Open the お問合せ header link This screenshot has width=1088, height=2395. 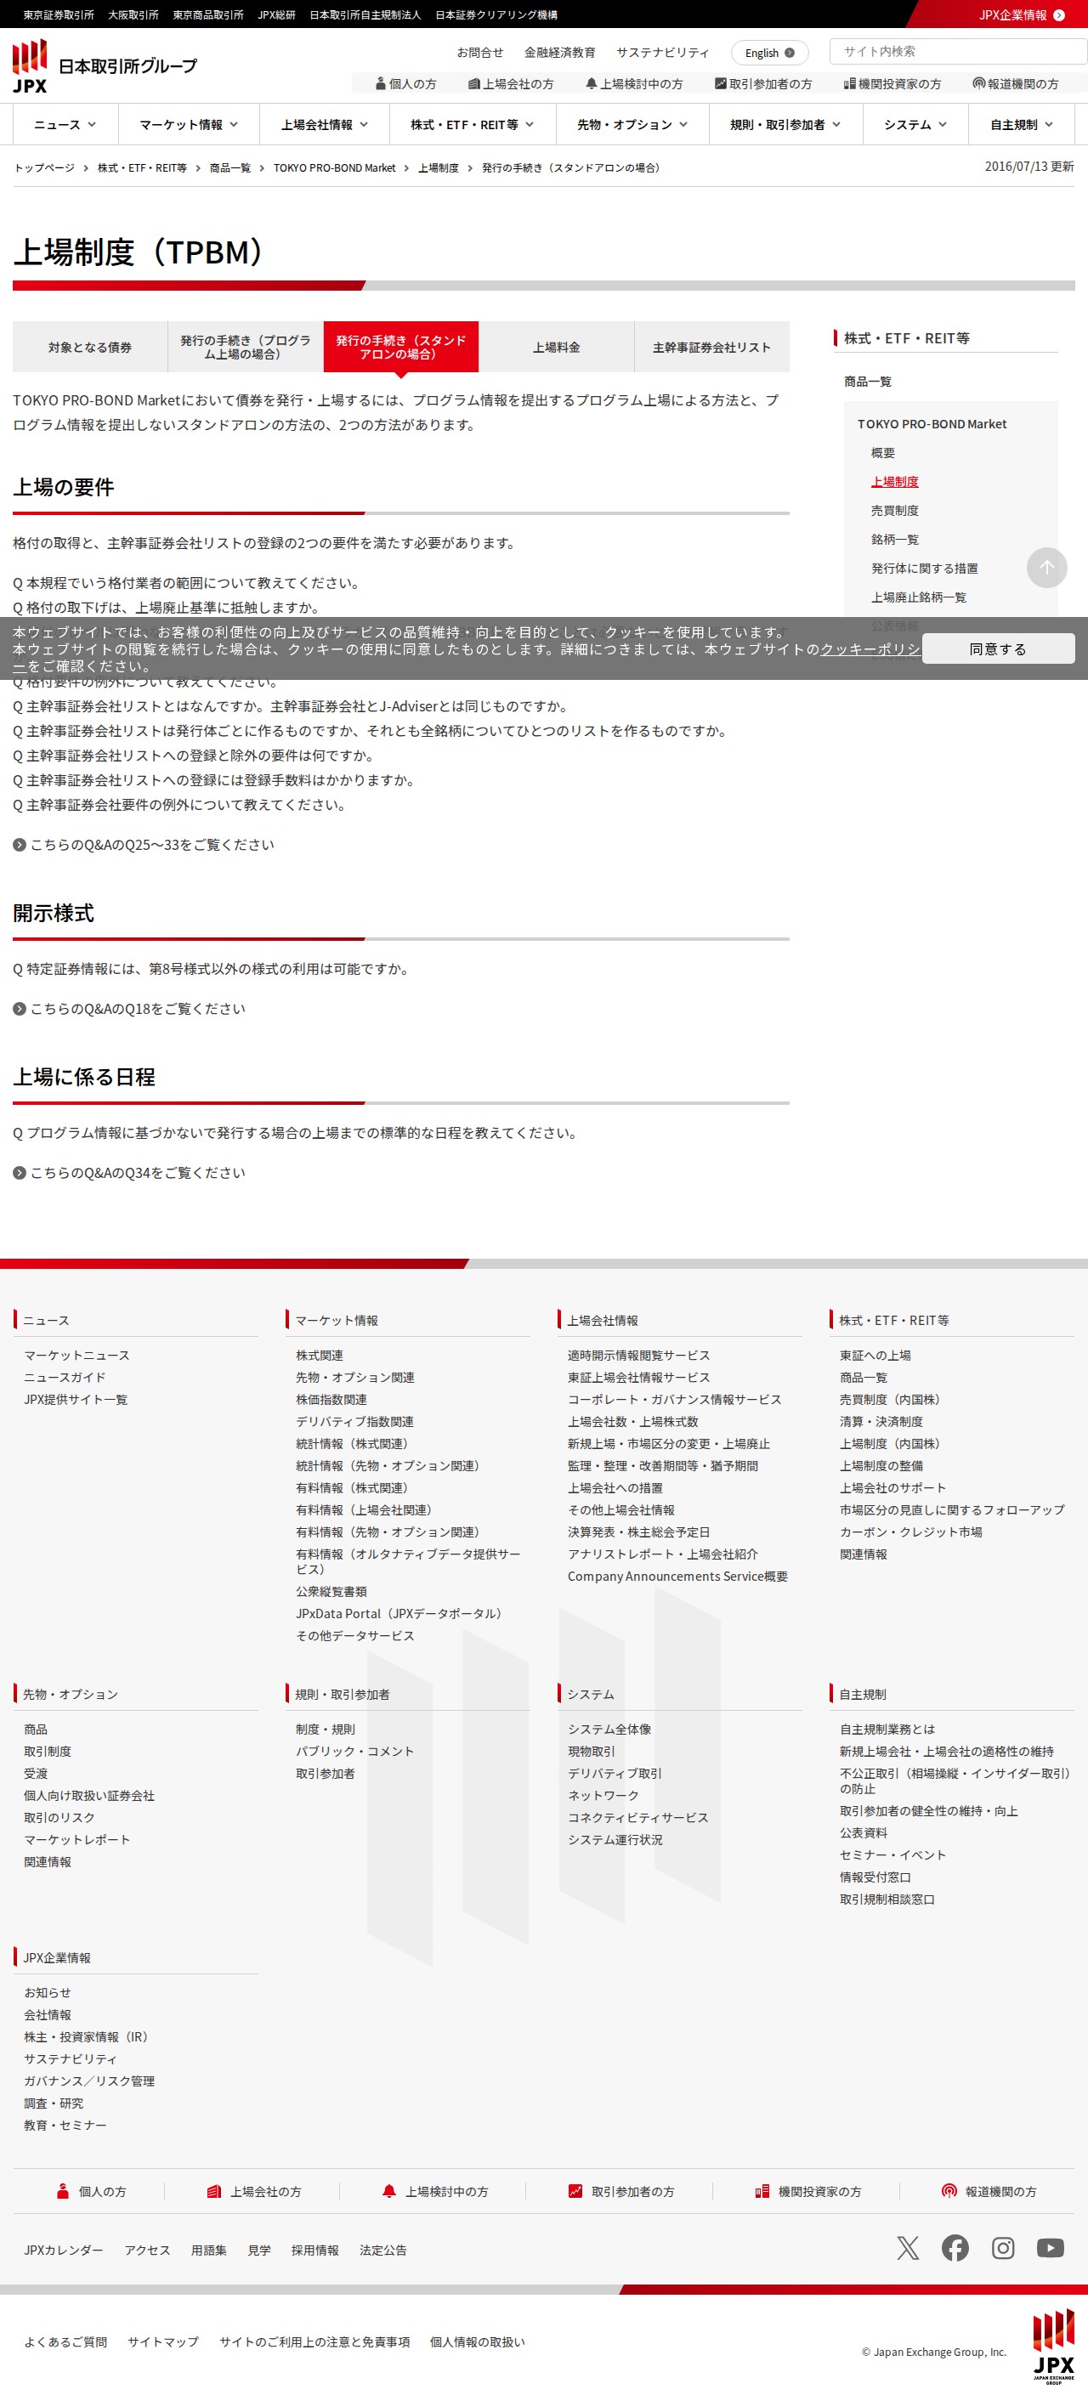[x=480, y=52]
